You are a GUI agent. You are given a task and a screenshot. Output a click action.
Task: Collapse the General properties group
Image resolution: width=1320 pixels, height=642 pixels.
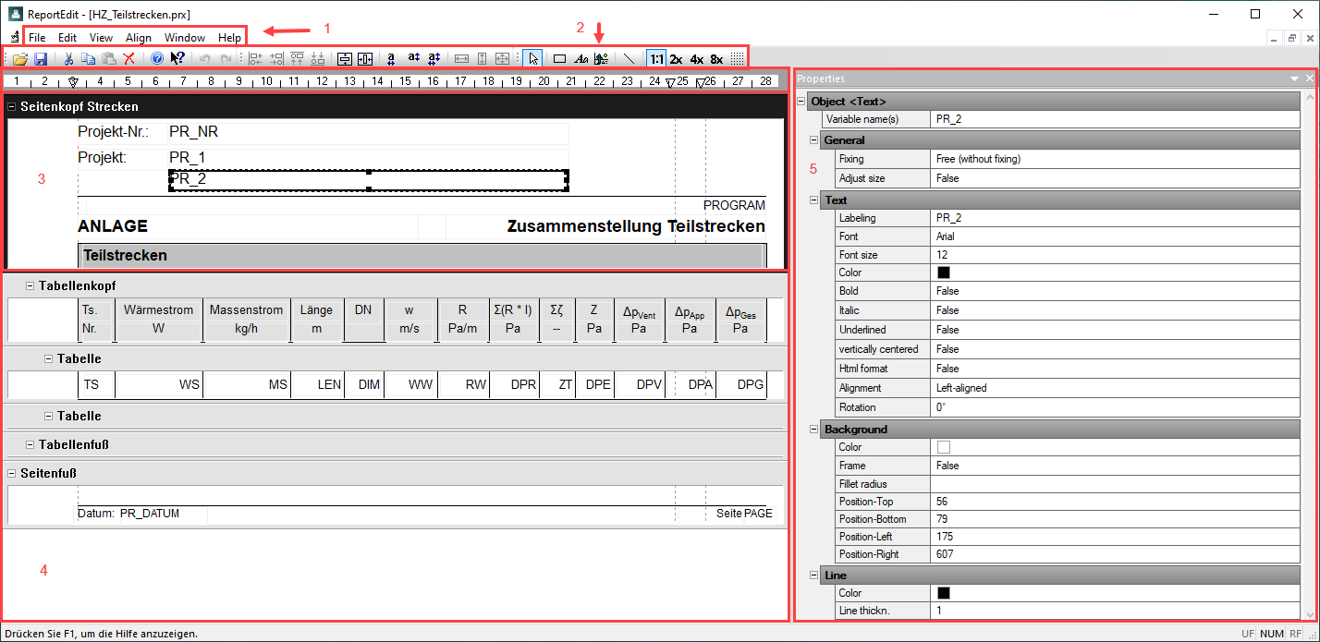pyautogui.click(x=814, y=139)
